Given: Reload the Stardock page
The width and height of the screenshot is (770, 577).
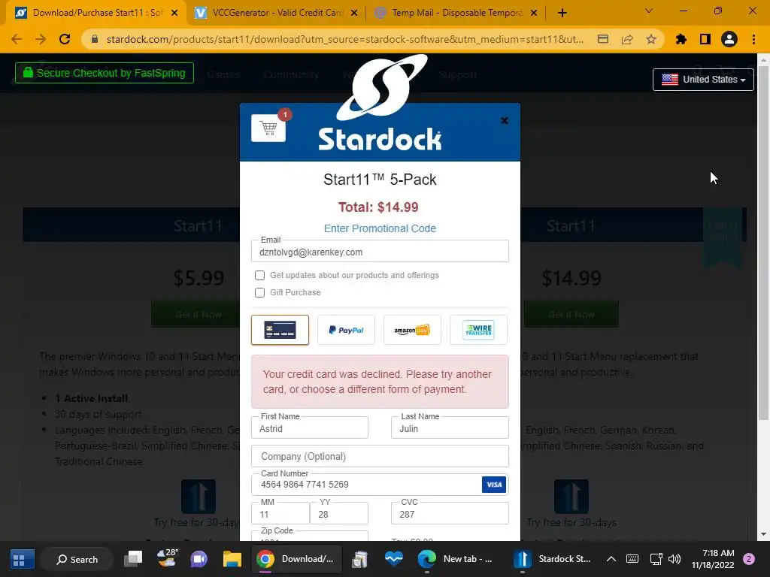Looking at the screenshot, I should [65, 39].
